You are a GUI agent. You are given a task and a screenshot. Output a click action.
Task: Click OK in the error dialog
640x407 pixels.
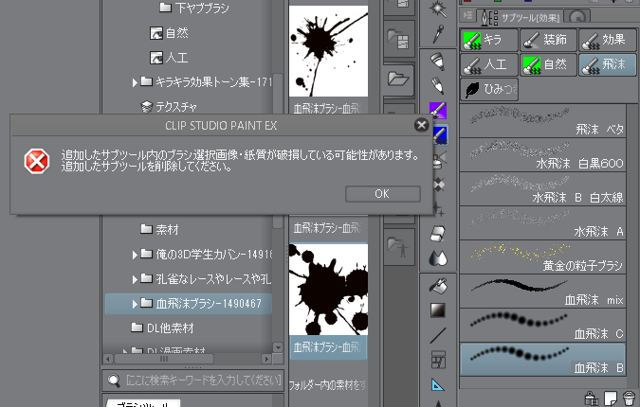(x=381, y=193)
